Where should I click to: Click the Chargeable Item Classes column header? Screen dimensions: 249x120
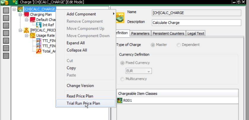point(178,94)
